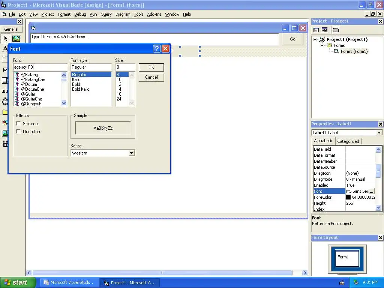The height and width of the screenshot is (288, 384).
Task: Select the Shape control tool
Action: click(x=4, y=123)
